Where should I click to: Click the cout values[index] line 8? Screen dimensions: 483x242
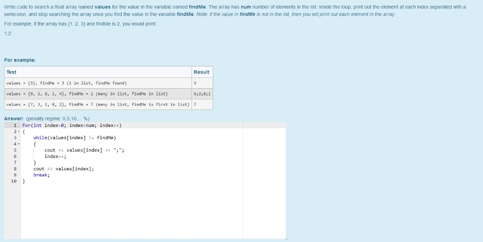coord(64,169)
